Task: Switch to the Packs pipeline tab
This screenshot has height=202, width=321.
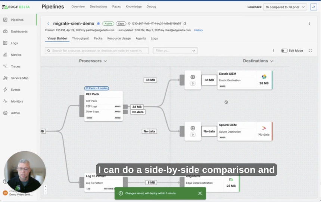Action: 98,38
